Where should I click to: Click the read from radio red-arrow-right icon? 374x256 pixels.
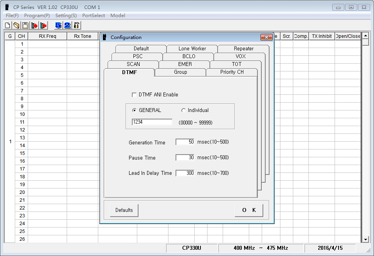[35, 25]
